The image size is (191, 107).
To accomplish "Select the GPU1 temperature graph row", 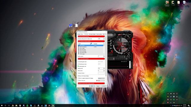I will pos(91,47).
